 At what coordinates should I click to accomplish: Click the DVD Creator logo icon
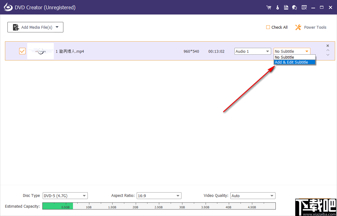(8, 7)
